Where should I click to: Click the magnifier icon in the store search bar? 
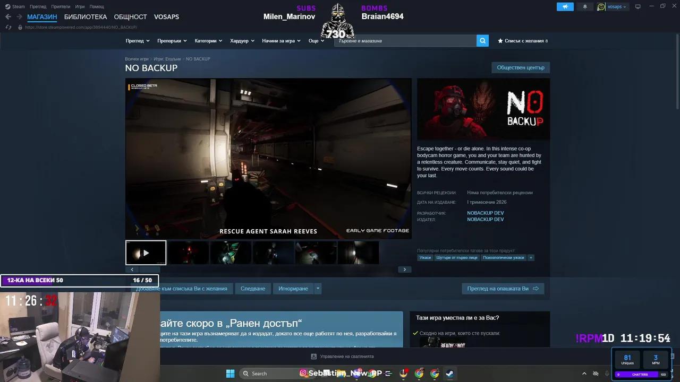point(482,40)
